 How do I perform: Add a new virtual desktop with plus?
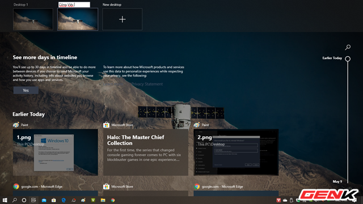pyautogui.click(x=123, y=19)
